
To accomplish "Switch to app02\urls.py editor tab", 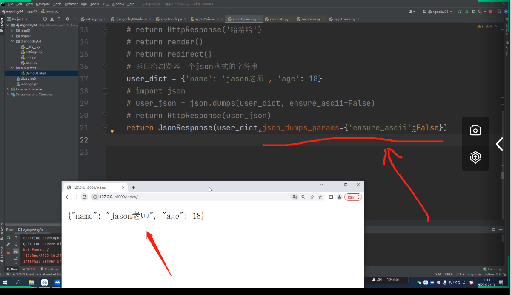I will tap(171, 19).
